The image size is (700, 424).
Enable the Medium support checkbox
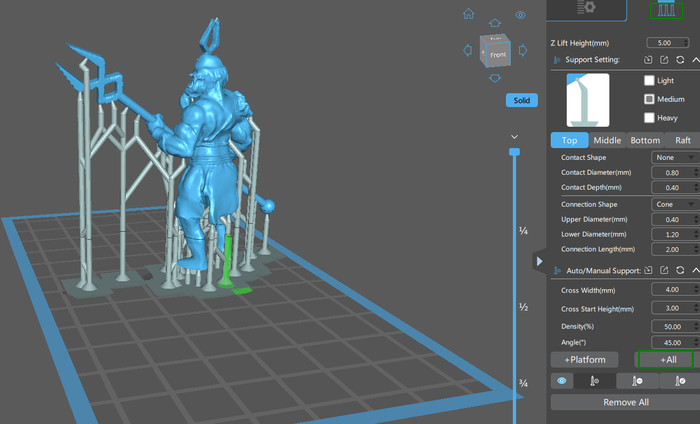tap(649, 99)
